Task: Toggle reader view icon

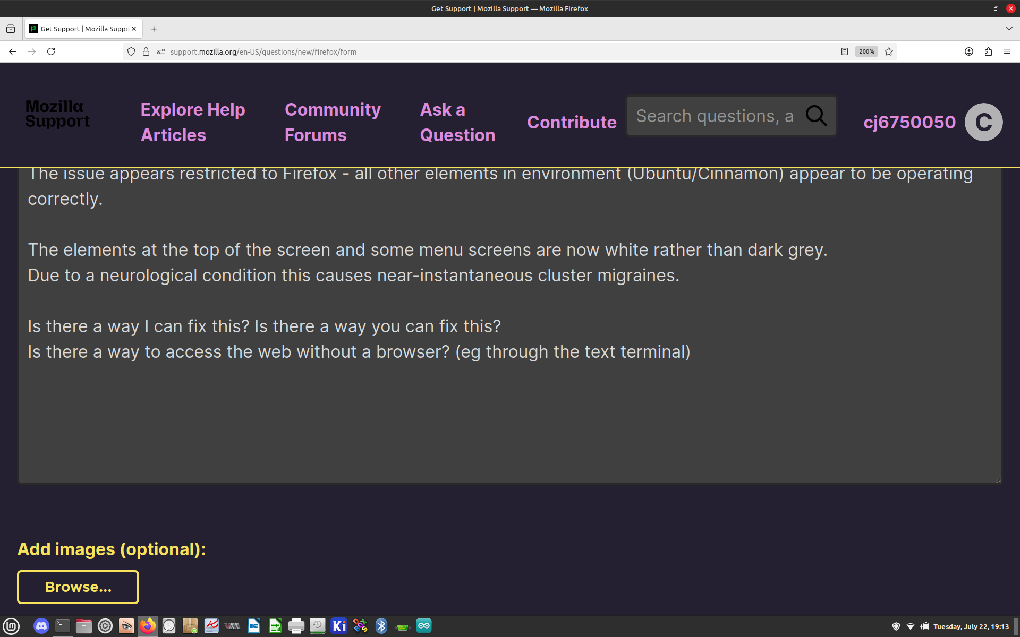Action: coord(844,51)
